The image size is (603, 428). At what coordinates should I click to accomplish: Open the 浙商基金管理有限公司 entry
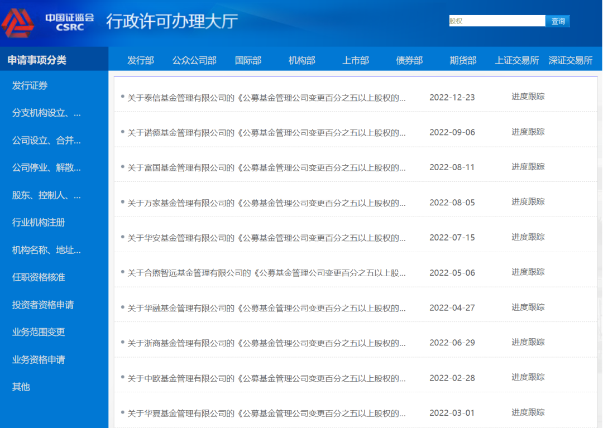tap(266, 343)
